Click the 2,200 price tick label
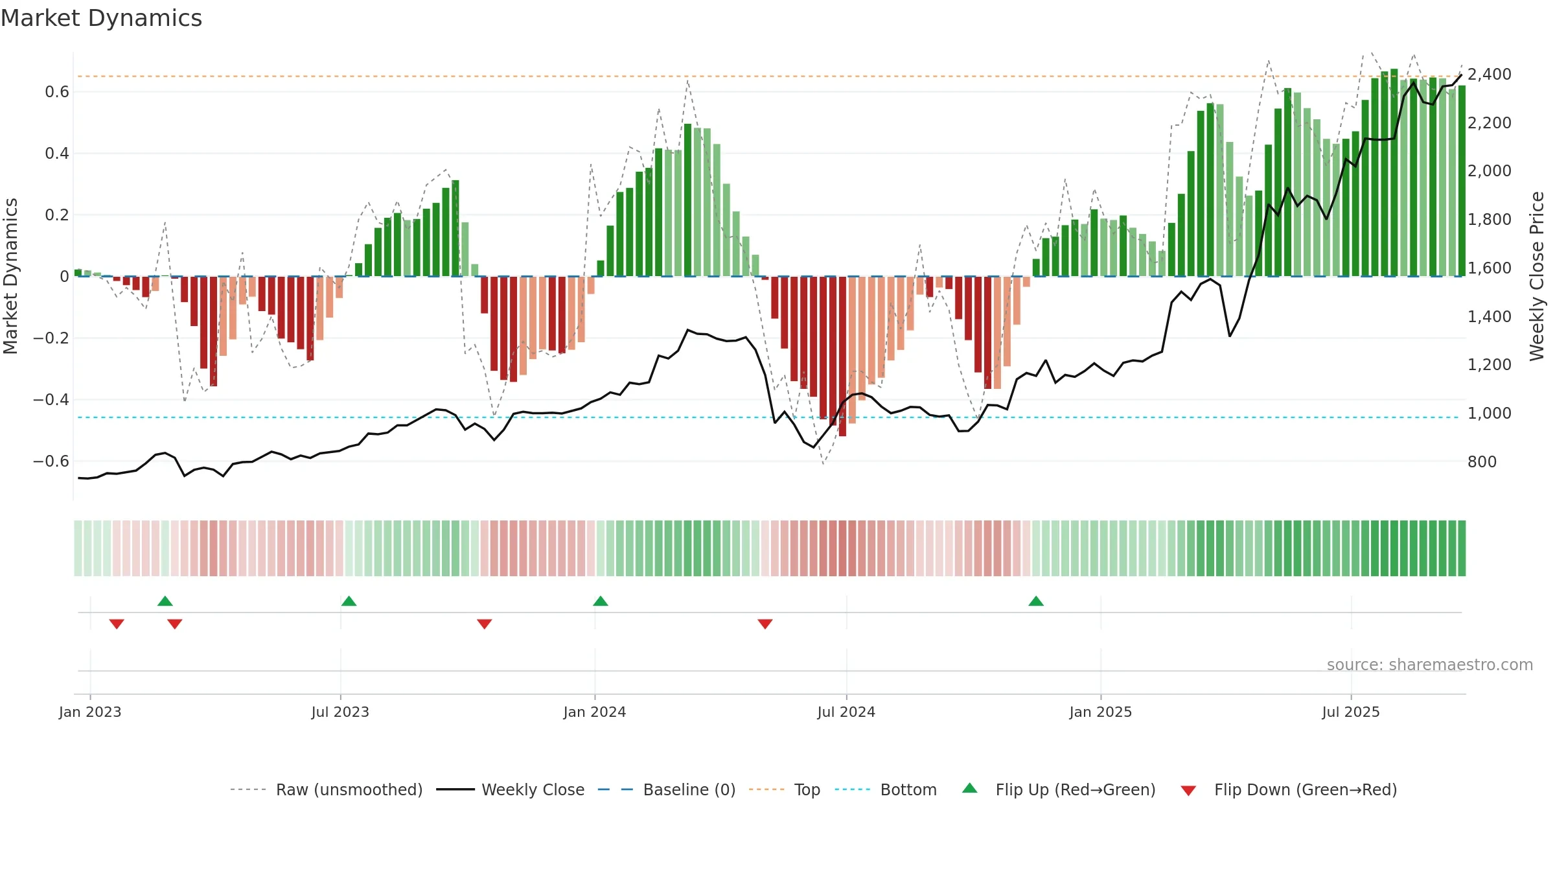This screenshot has height=875, width=1555. 1490,122
